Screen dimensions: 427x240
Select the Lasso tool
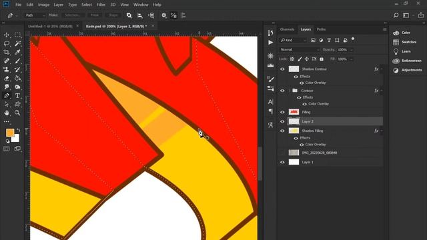click(x=7, y=43)
